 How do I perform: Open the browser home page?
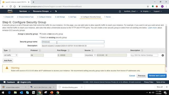tap(15, 6)
